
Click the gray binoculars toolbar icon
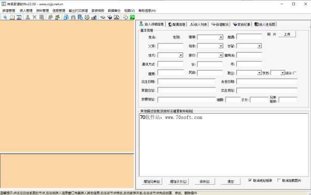73,18
